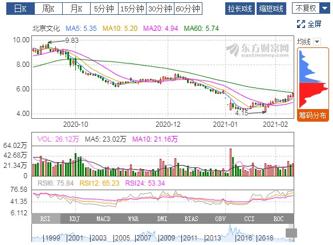Select the 15分钟 chart period
This screenshot has width=333, height=245.
132,9
